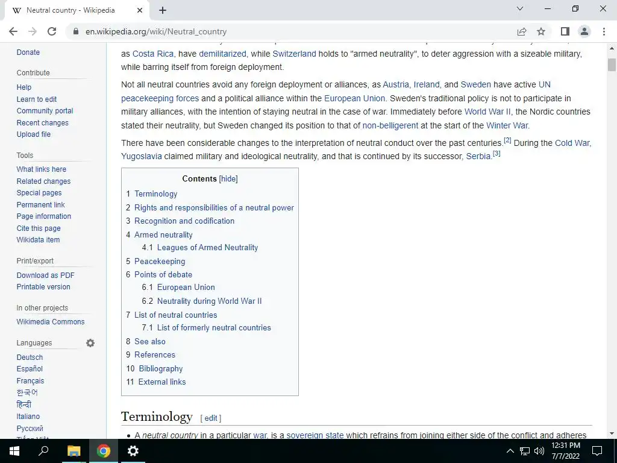This screenshot has height=463, width=617.
Task: Click the address bar URL
Action: click(156, 31)
